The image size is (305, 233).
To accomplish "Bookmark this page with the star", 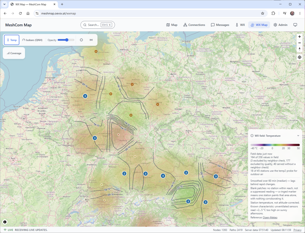I will point(262,13).
